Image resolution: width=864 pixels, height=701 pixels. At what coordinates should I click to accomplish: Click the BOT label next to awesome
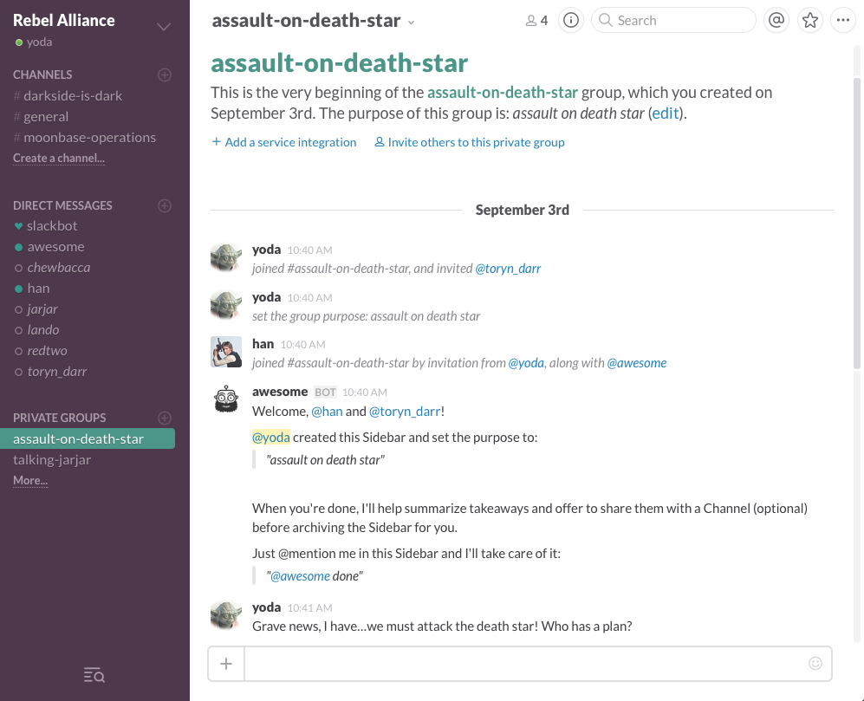[325, 393]
